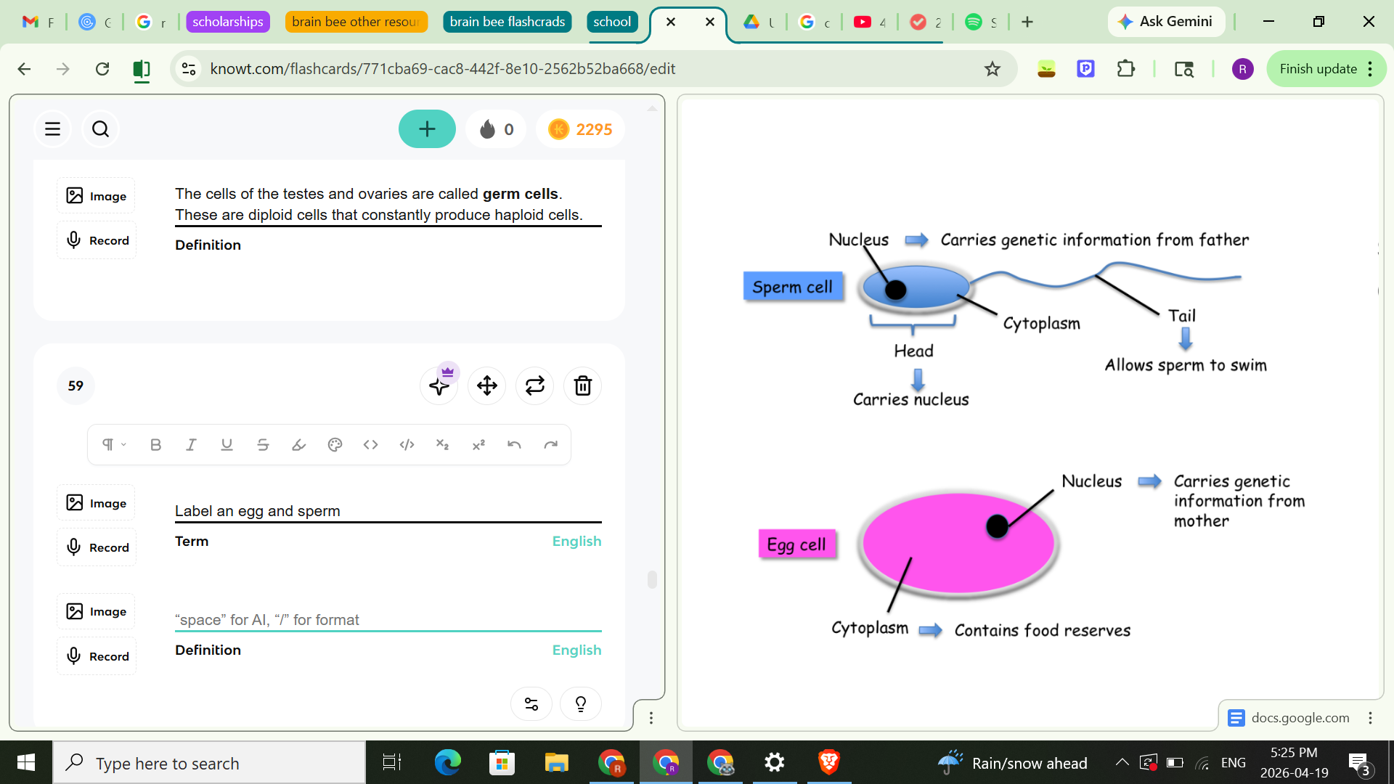This screenshot has height=784, width=1394.
Task: Apply italic formatting to the term text
Action: (x=191, y=444)
